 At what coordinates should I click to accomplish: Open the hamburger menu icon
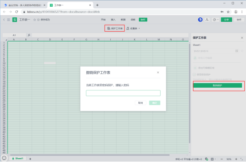[x=8, y=20]
